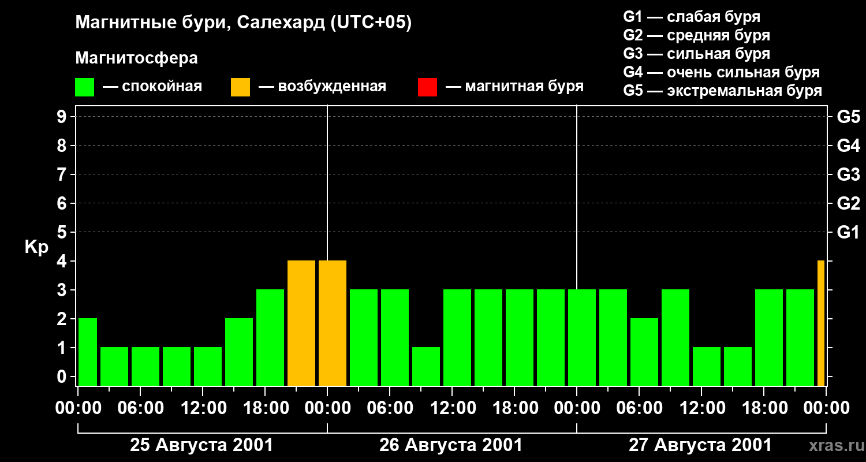Click the '12:00' time label under 25 Августа
Viewport: 866px width, 462px height.
203,408
